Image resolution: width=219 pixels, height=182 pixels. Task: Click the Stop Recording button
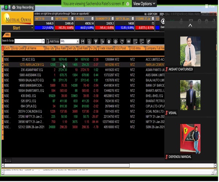click(x=23, y=7)
